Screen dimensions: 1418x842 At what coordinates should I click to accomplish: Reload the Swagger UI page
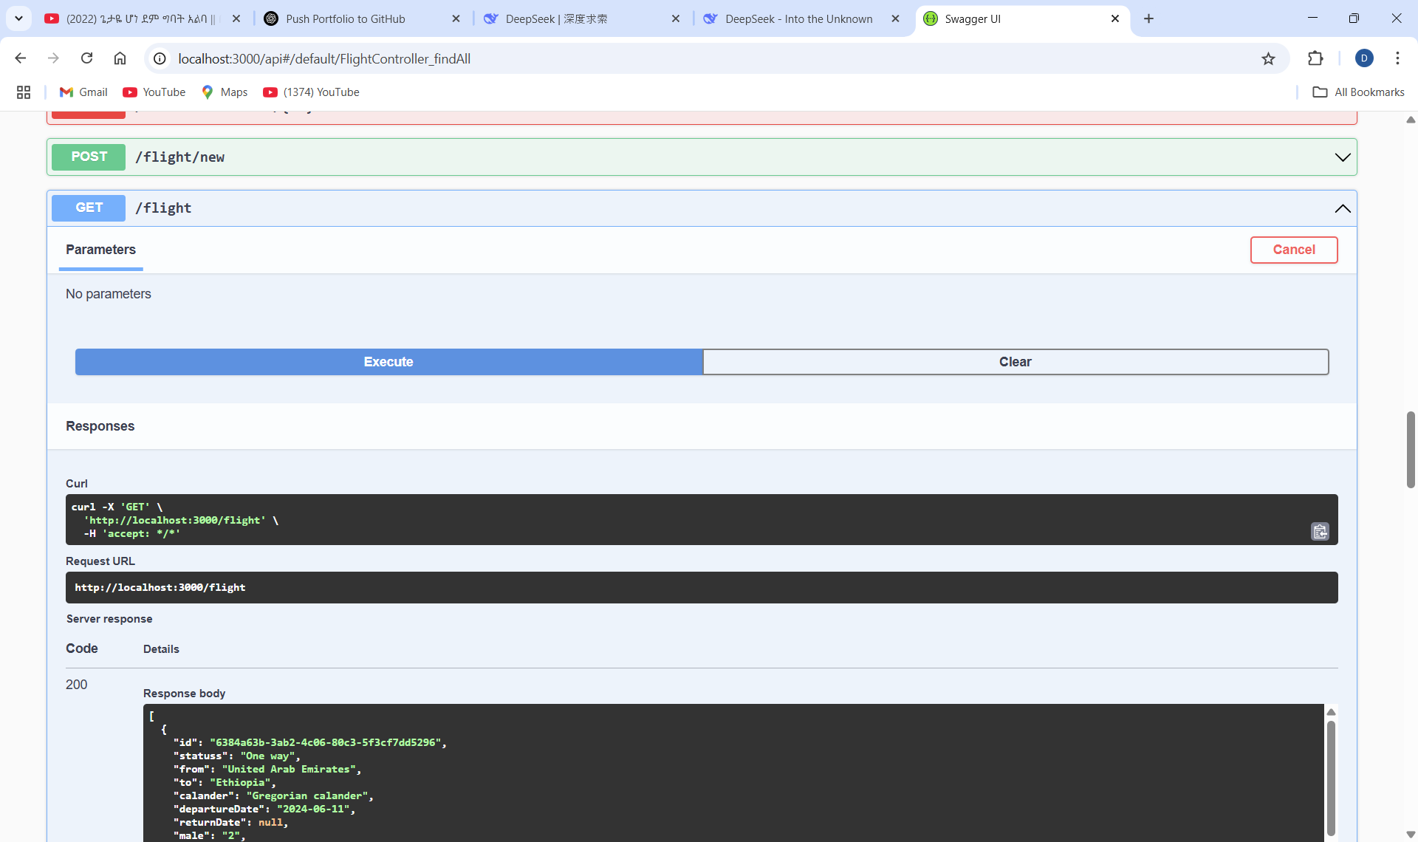[x=86, y=58]
